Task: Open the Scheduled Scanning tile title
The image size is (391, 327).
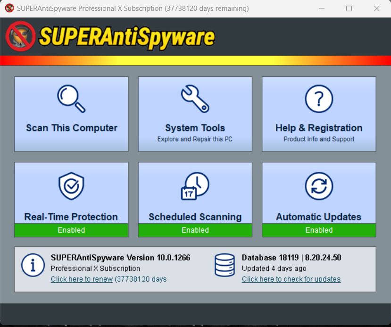Action: click(x=195, y=217)
